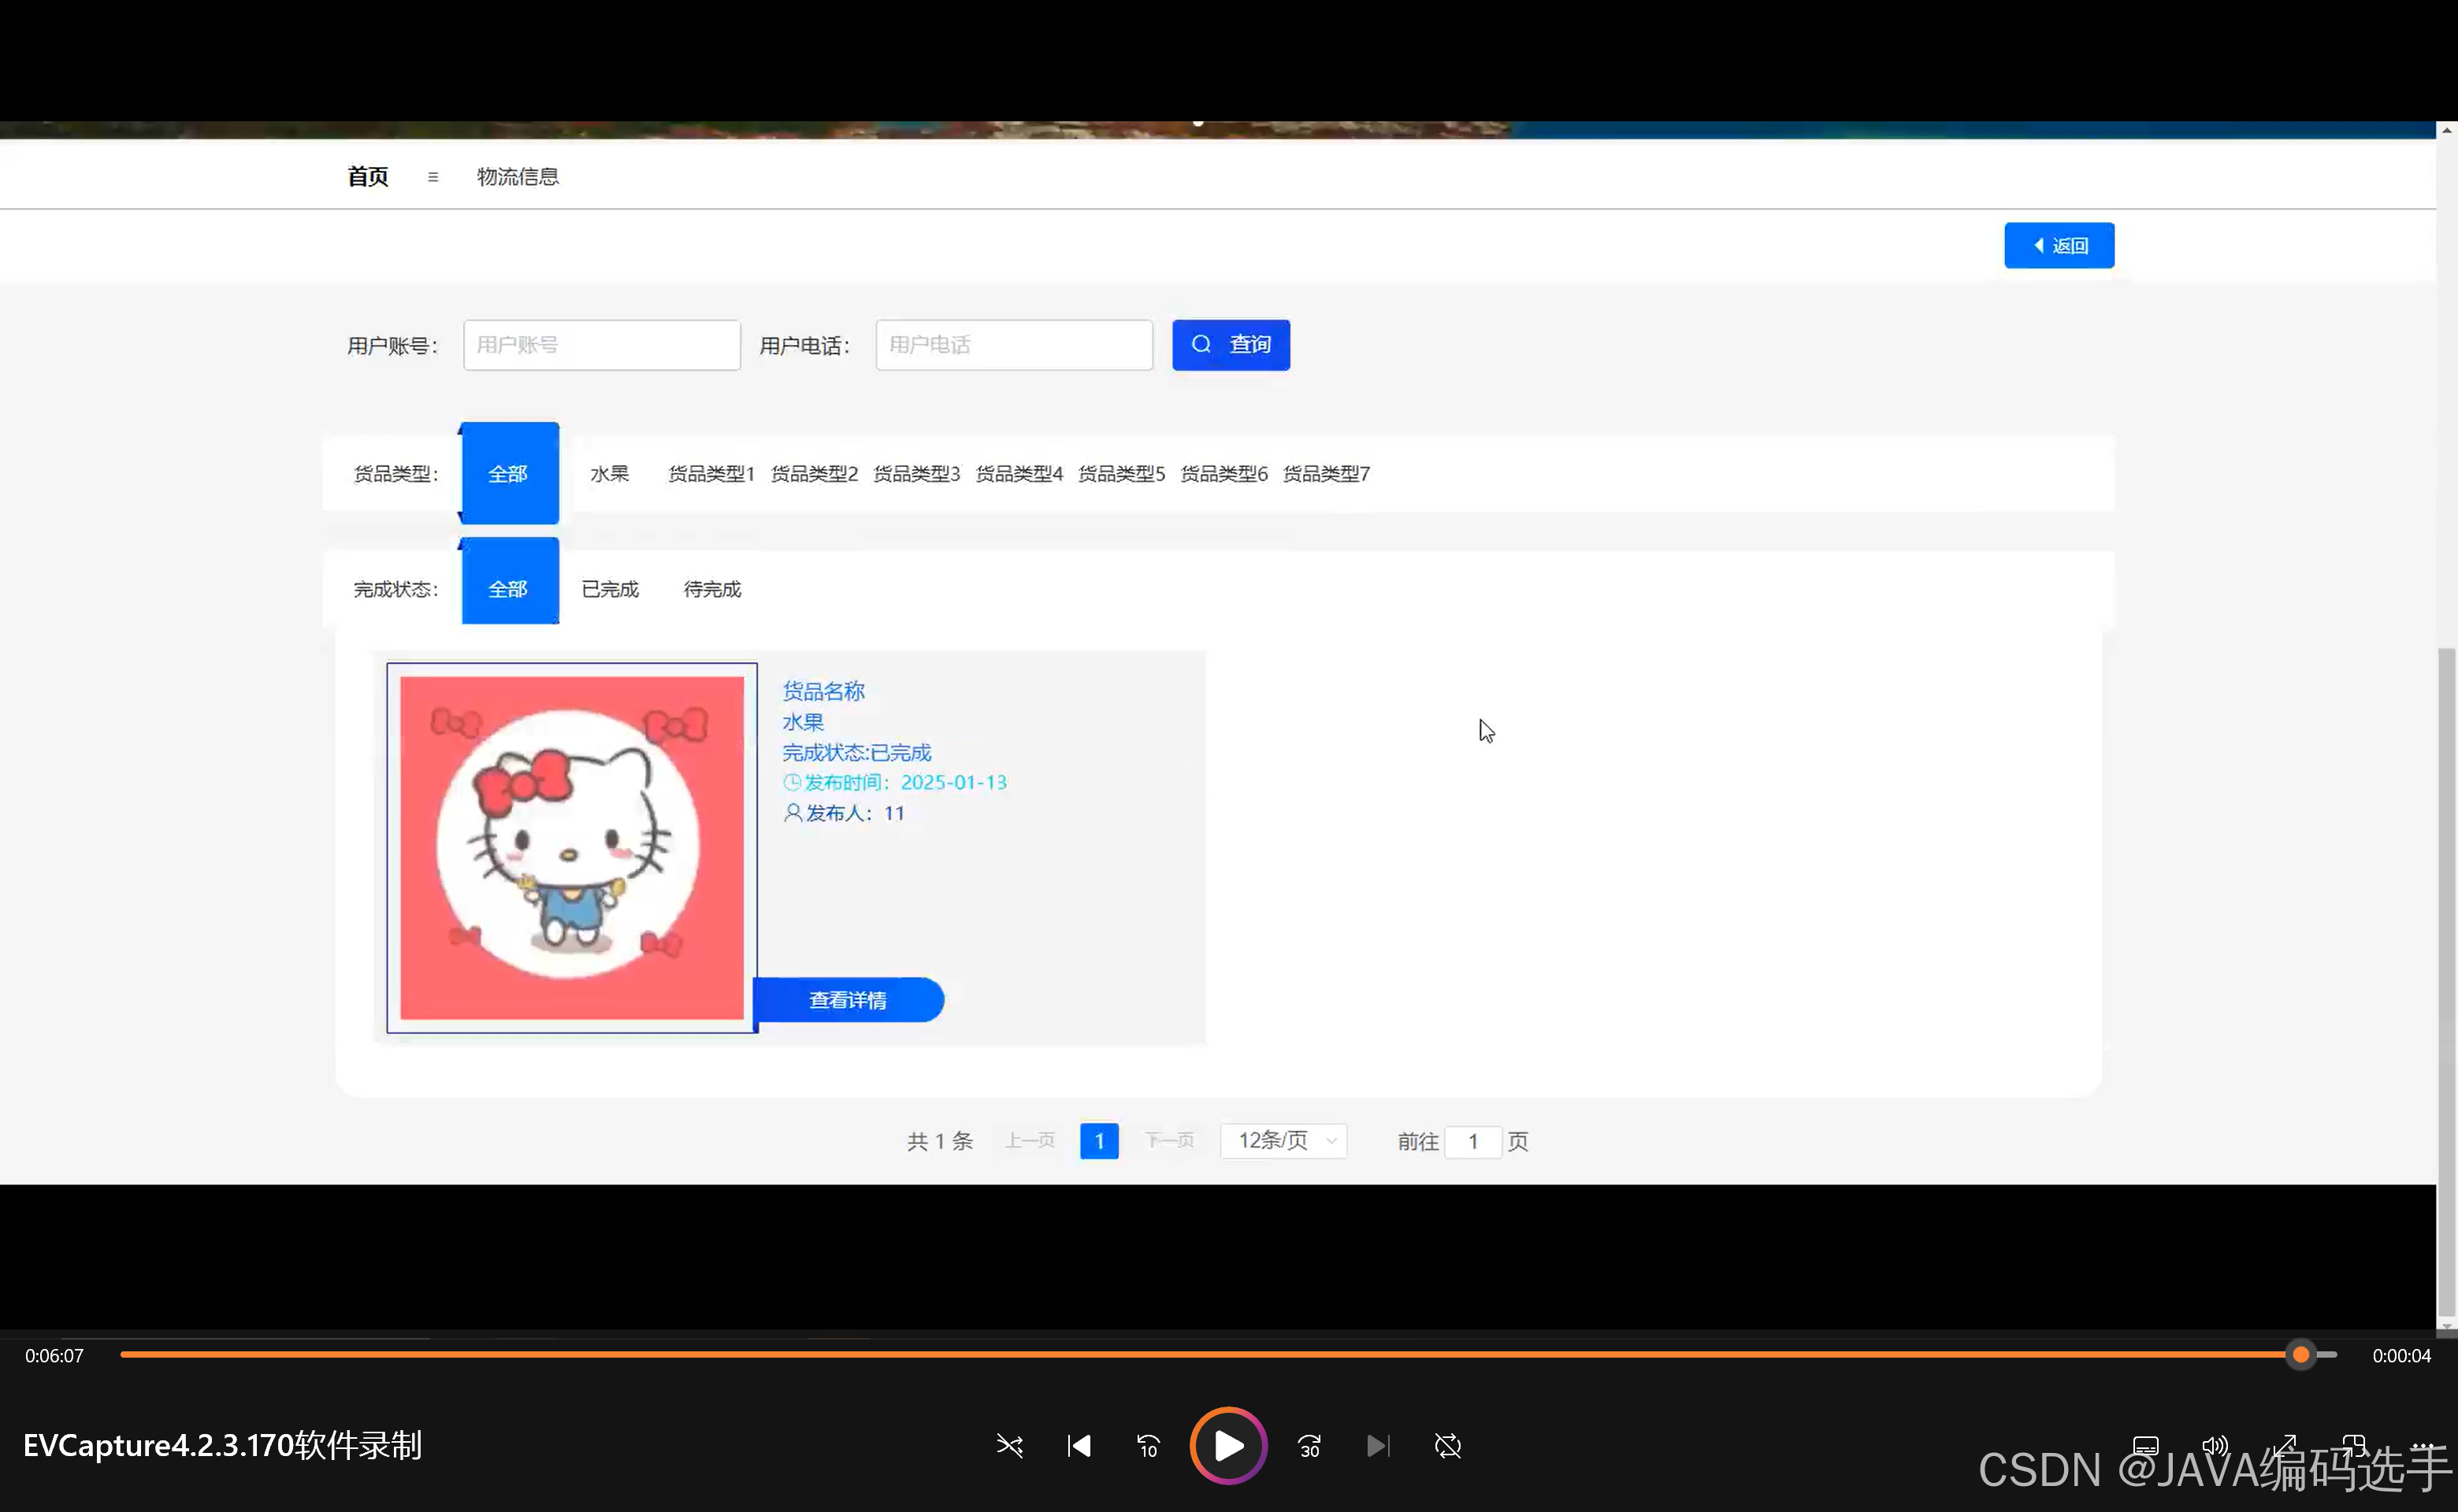
Task: Click the blue 返回 button
Action: click(x=2059, y=245)
